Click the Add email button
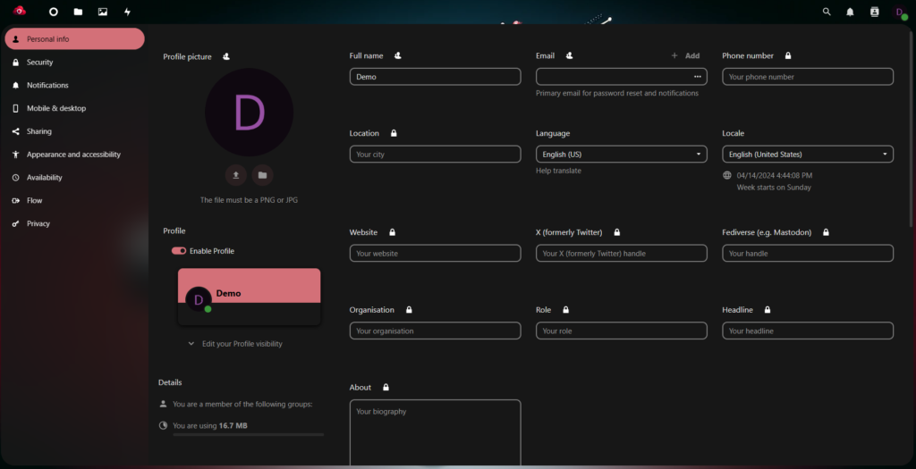This screenshot has height=469, width=916. (686, 55)
